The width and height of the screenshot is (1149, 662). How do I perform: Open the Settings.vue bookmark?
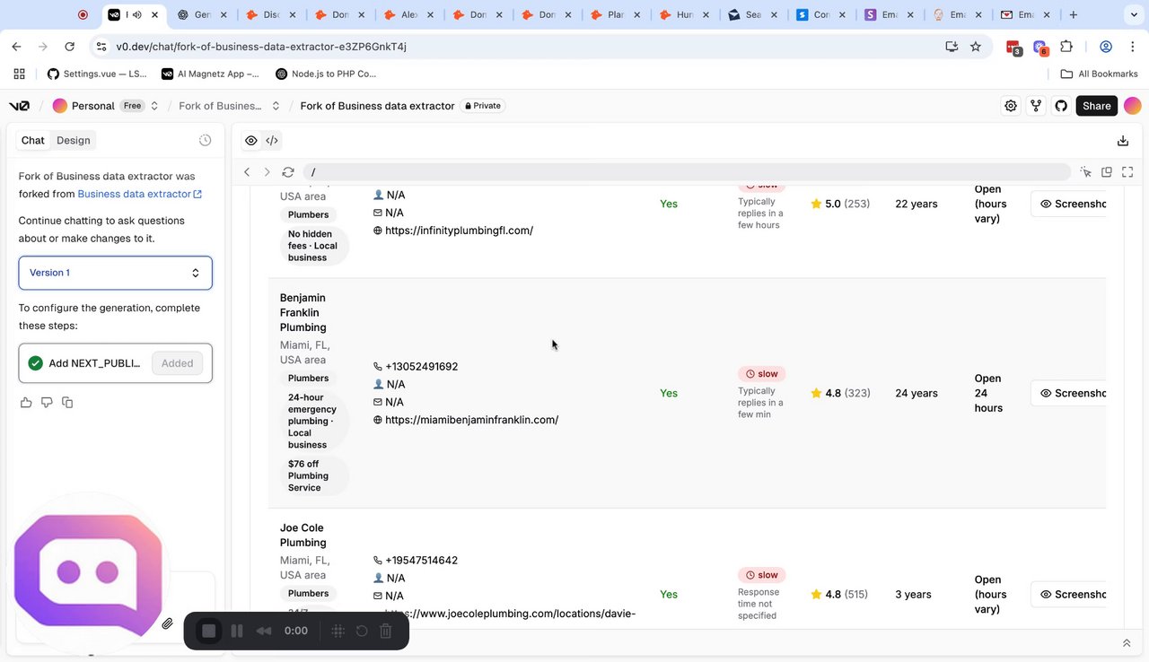pyautogui.click(x=97, y=74)
